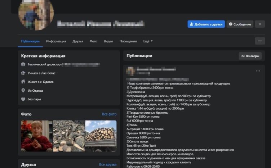Send a message via Сообщение button
Image resolution: width=271 pixels, height=168 pixels.
pyautogui.click(x=240, y=24)
